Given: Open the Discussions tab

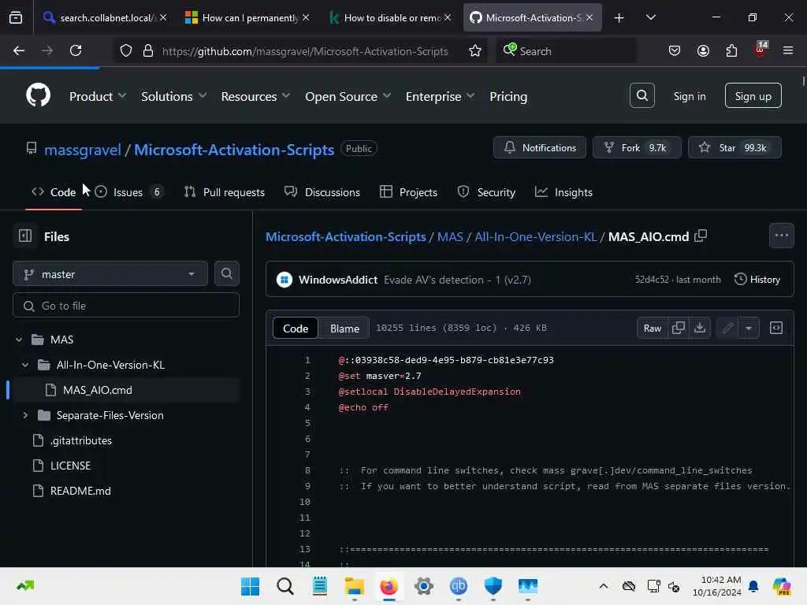Looking at the screenshot, I should [x=322, y=192].
